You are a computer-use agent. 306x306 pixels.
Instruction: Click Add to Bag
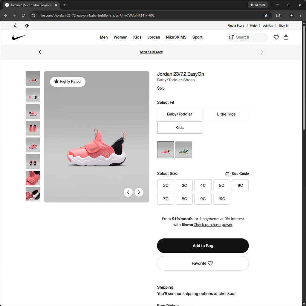click(x=203, y=246)
